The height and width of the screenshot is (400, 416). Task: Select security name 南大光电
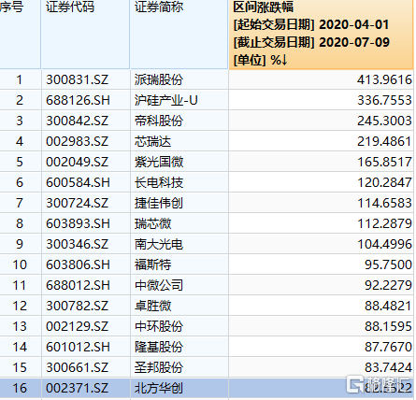(x=159, y=244)
